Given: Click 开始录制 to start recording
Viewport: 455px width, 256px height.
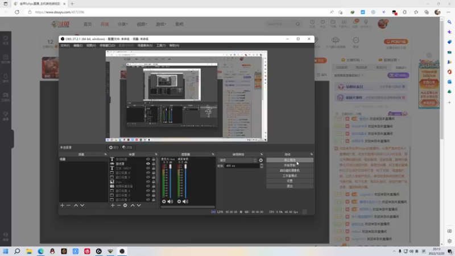Looking at the screenshot, I should click(289, 166).
